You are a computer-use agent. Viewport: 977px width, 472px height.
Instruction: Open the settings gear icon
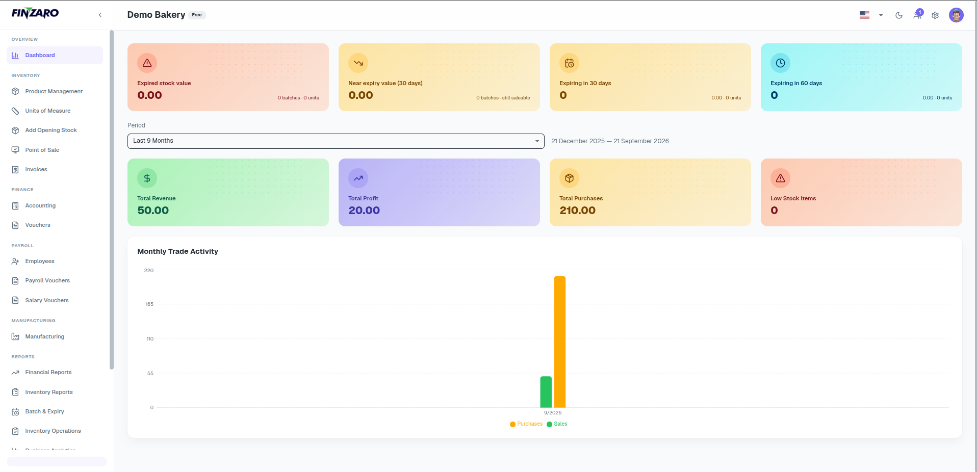pos(935,15)
